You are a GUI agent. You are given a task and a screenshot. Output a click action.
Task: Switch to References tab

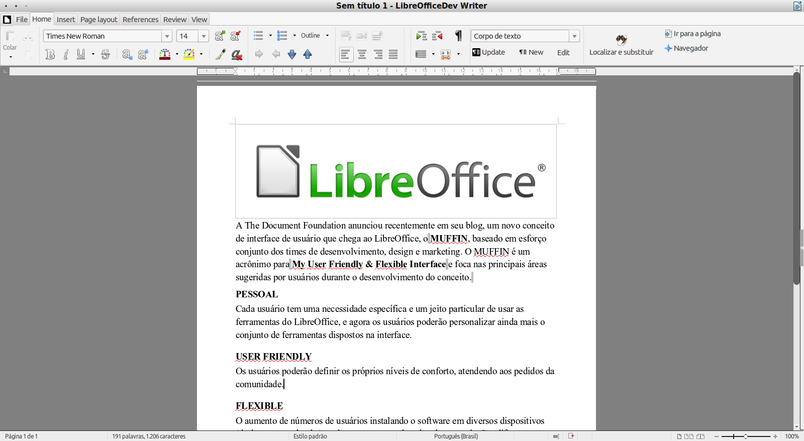coord(140,20)
